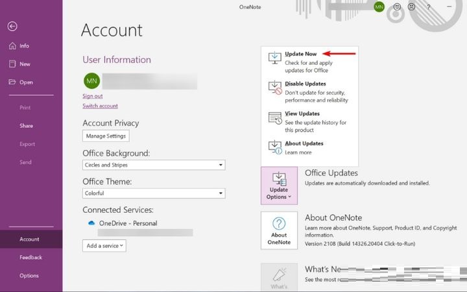Screen dimensions: 467x292
Task: Click the What's New megaphone button
Action: pyautogui.click(x=279, y=278)
